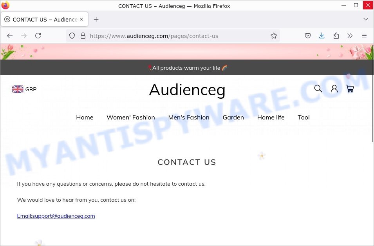This screenshot has height=246, width=374.
Task: Open Home life category
Action: (x=271, y=118)
